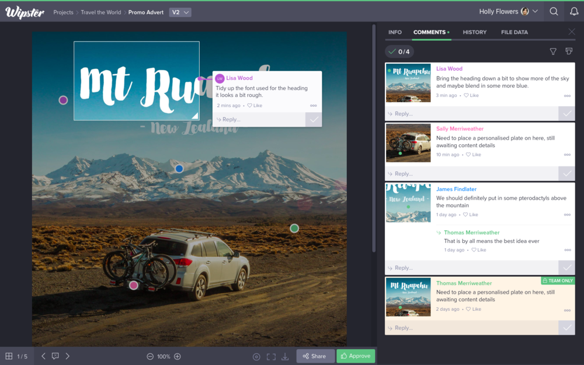Screen dimensions: 584x365
Task: Switch to the INFO tab
Action: coord(395,32)
